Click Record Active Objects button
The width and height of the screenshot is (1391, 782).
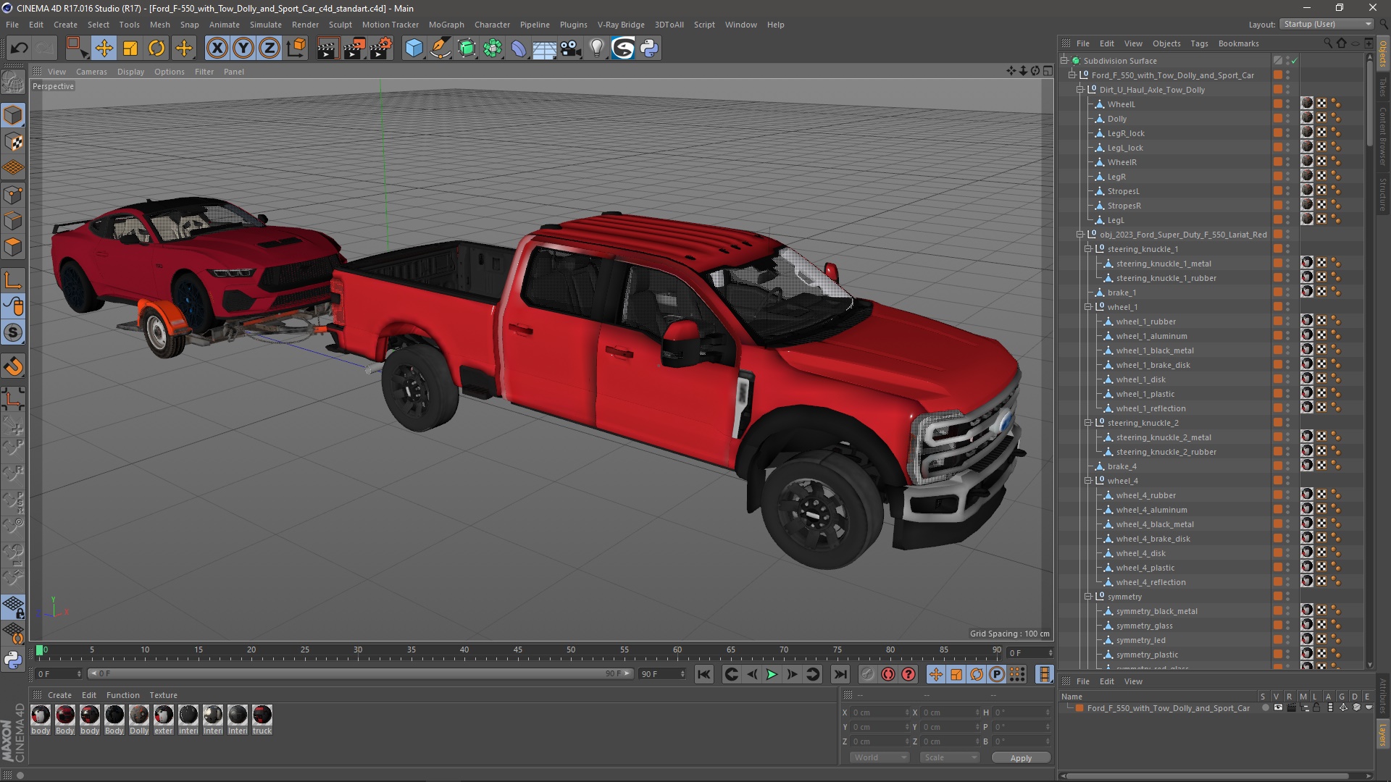tap(867, 675)
